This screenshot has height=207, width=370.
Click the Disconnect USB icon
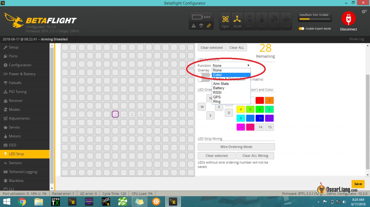tap(348, 19)
